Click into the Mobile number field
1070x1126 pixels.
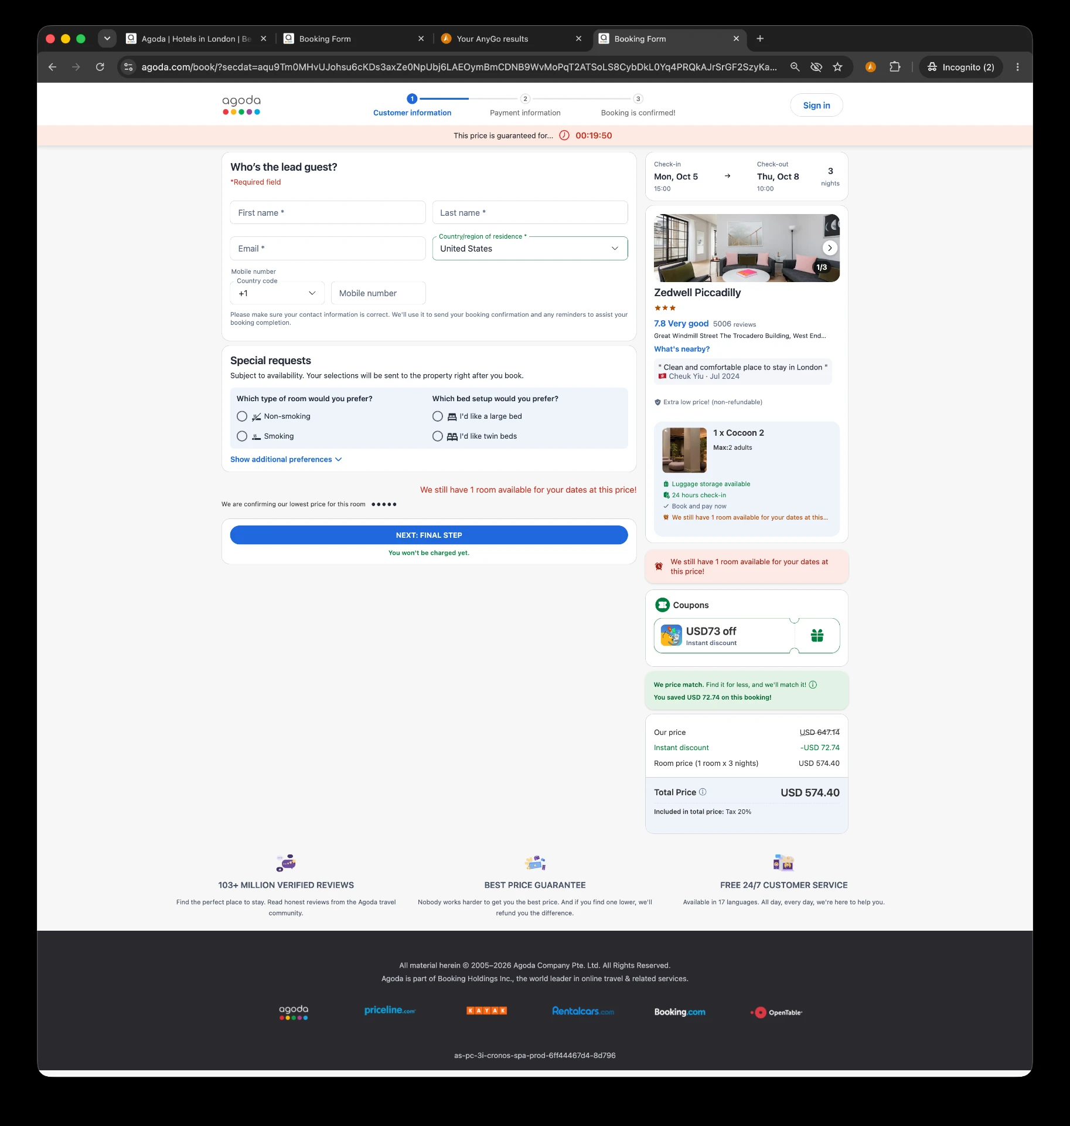click(x=378, y=293)
